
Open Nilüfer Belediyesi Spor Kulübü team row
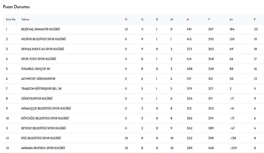43,39
